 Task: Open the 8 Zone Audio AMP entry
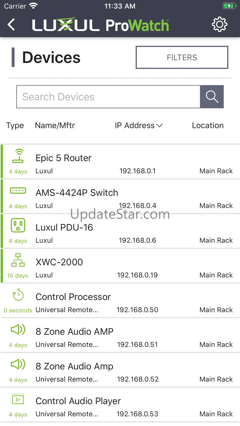(120, 335)
